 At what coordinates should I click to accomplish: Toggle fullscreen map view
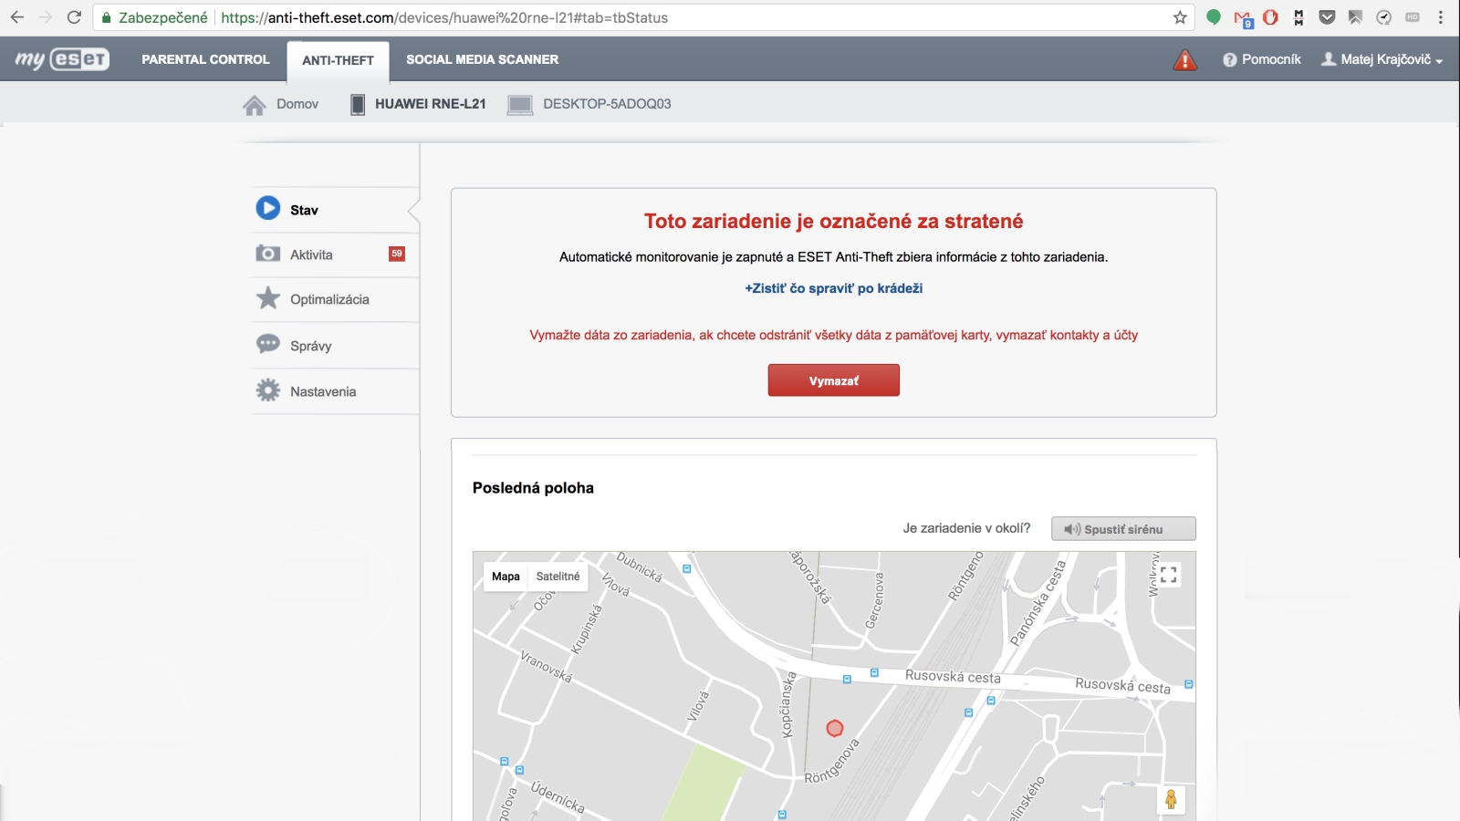point(1168,575)
